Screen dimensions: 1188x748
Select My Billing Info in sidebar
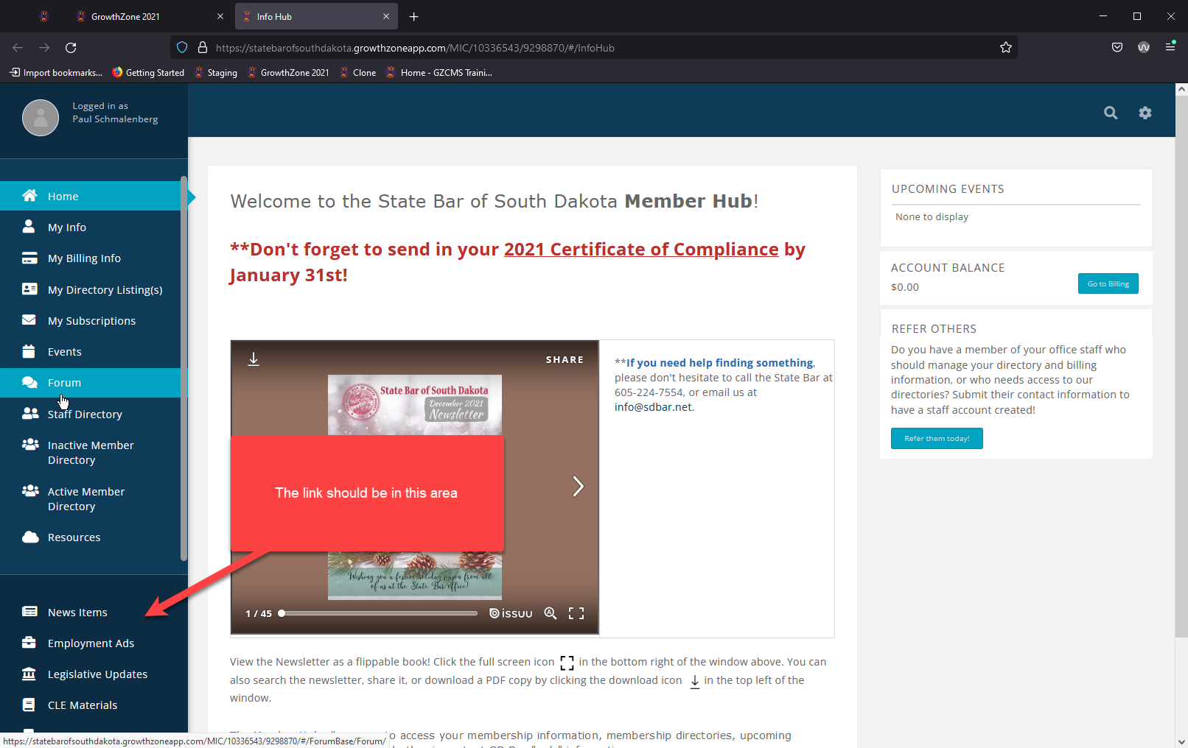(84, 258)
